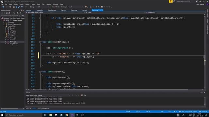
Task: Select Game.cpp in Solution Explorer
Action: (13, 38)
